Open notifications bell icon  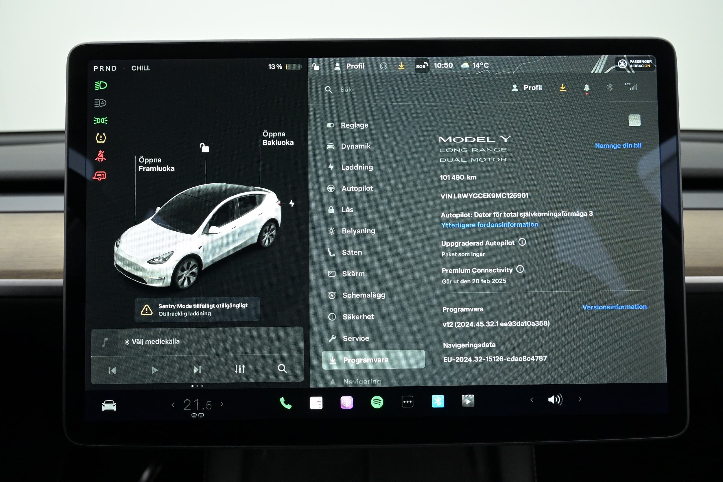(586, 88)
